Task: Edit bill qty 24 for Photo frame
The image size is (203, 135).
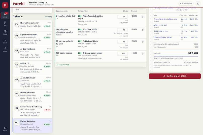Action: tap(122, 17)
